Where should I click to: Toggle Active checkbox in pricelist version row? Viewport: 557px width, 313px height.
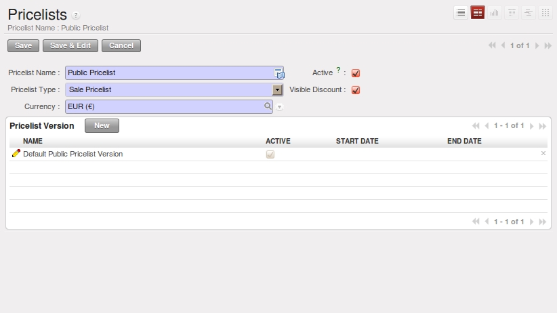(x=270, y=154)
